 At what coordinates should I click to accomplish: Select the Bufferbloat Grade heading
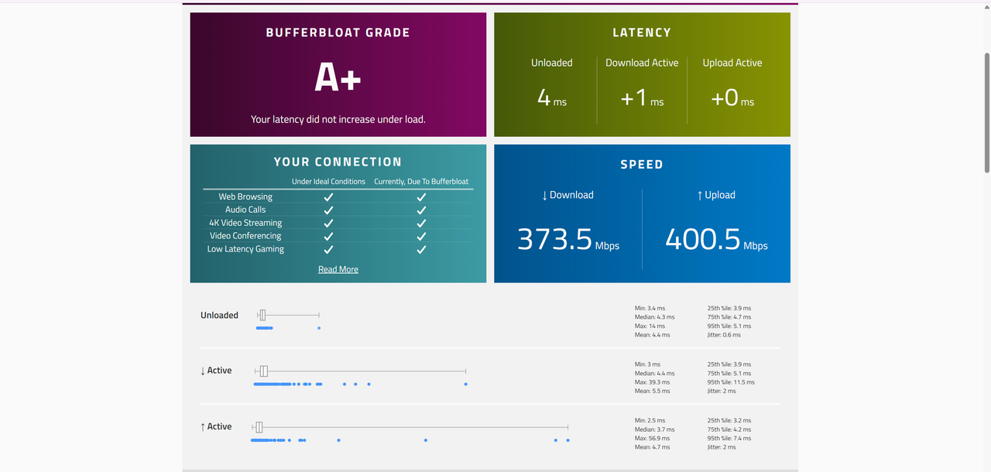[x=338, y=32]
